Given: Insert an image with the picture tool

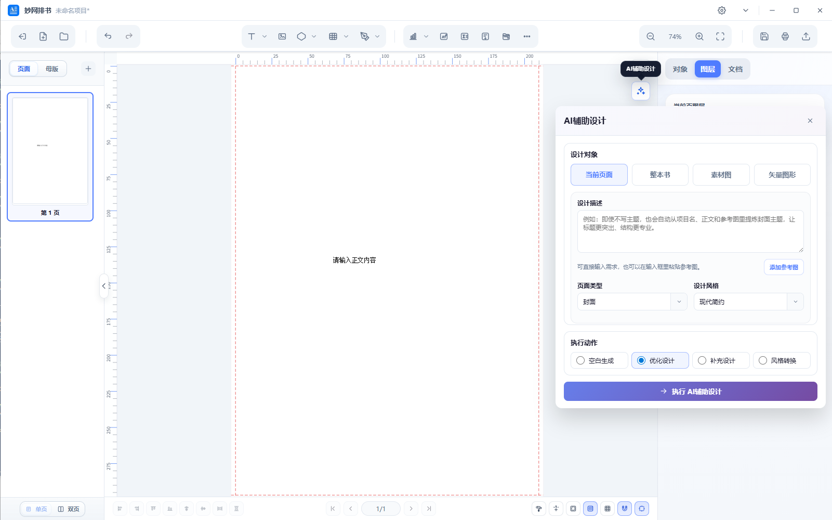Looking at the screenshot, I should tap(282, 36).
